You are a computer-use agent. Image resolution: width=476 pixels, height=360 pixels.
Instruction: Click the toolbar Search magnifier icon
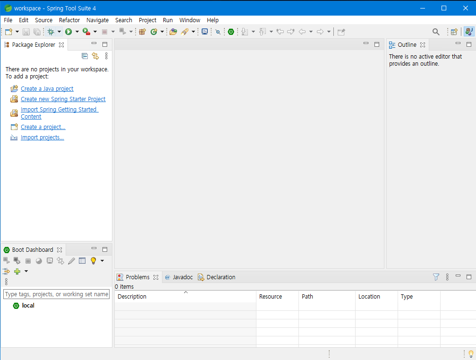tap(436, 32)
